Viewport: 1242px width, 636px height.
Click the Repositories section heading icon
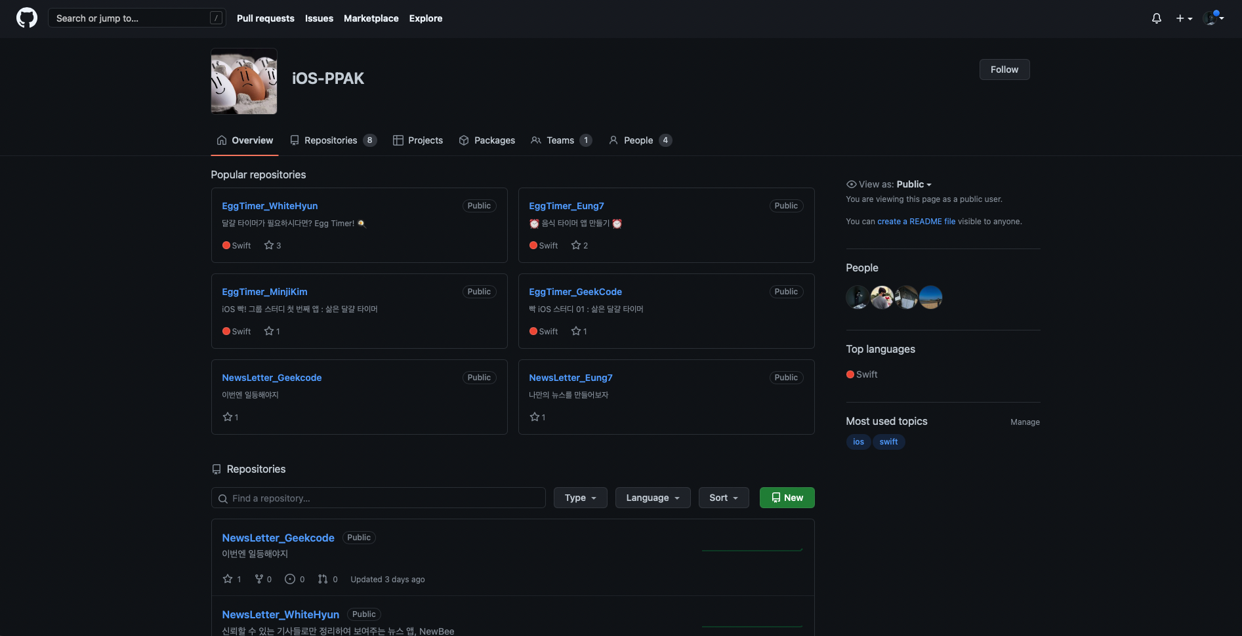(x=217, y=469)
